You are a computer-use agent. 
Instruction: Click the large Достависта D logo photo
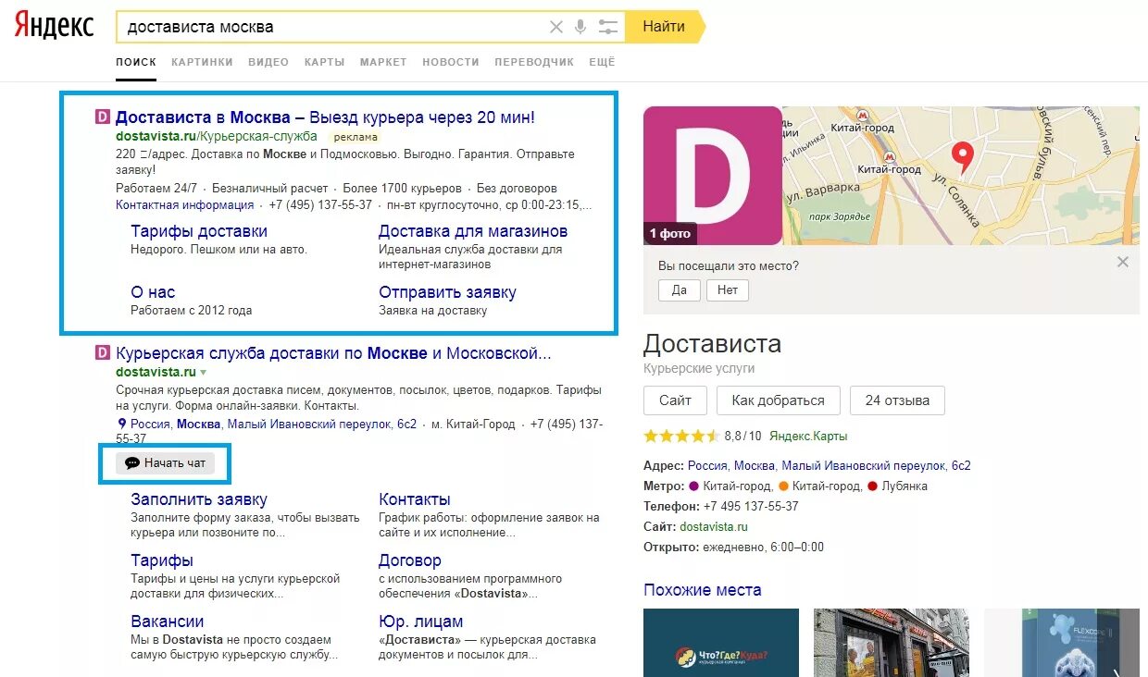713,176
